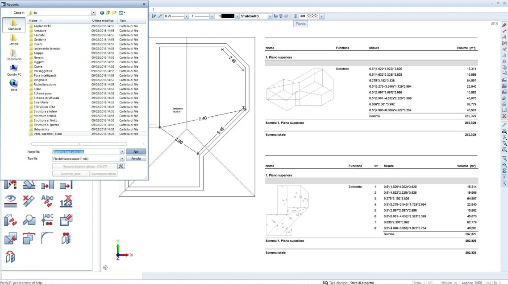Click the magnifier search elements icon

29,220
